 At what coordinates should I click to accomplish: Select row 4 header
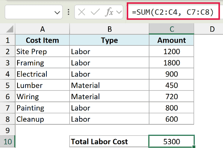7,74
